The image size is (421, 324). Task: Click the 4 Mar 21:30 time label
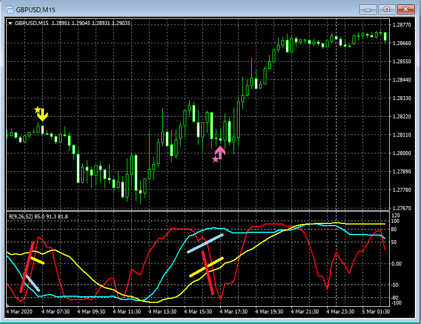pos(305,312)
